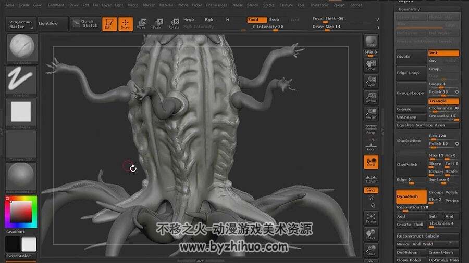Click the right-shelf Scale view icon
Screen dimensions: 469x263
[x=371, y=250]
